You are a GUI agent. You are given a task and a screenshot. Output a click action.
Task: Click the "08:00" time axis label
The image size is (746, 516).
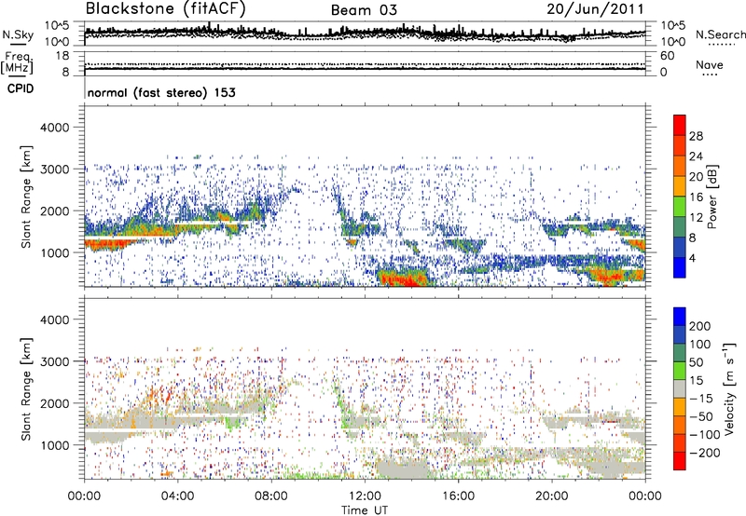coord(271,496)
